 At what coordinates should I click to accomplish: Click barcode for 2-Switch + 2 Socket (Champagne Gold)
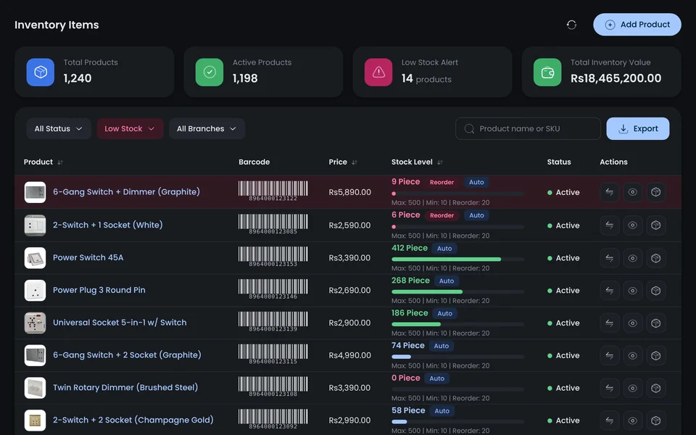(273, 419)
